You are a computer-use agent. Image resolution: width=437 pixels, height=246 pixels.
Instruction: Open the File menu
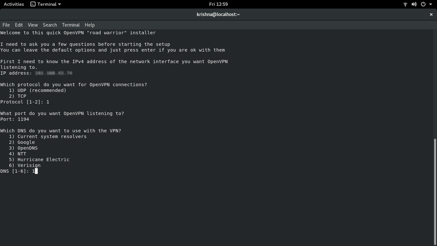pyautogui.click(x=6, y=25)
